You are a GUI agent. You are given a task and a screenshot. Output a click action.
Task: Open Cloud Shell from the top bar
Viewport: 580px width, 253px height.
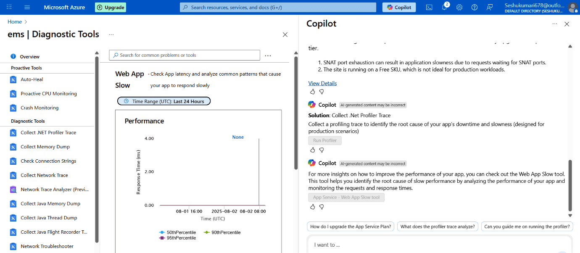click(x=429, y=7)
